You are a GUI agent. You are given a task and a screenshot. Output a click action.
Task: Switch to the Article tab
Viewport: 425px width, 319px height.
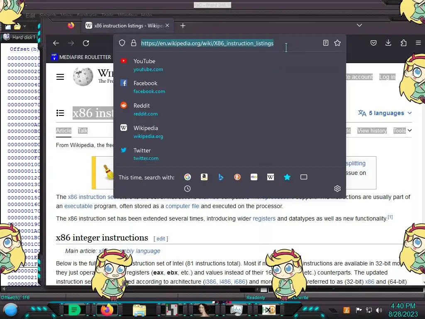tap(64, 130)
